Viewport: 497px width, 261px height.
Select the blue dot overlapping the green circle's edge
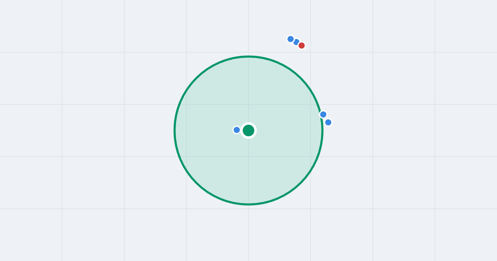coord(323,114)
